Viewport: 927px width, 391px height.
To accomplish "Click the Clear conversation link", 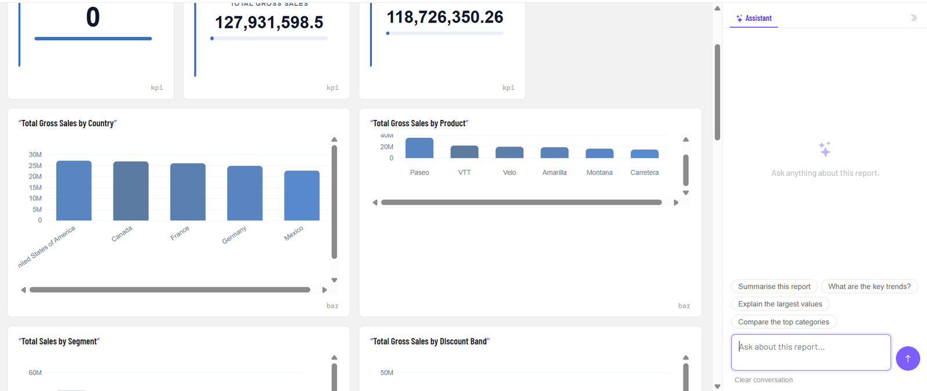I will point(764,380).
